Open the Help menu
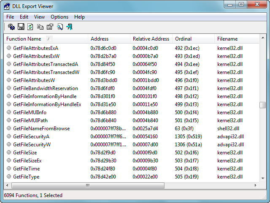The width and height of the screenshot is (270, 203). pos(79,17)
